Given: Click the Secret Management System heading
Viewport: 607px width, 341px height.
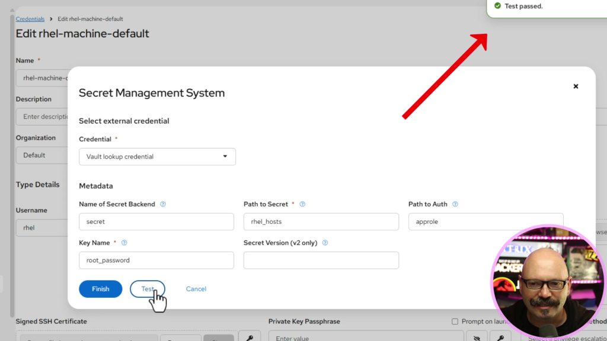Looking at the screenshot, I should [152, 93].
